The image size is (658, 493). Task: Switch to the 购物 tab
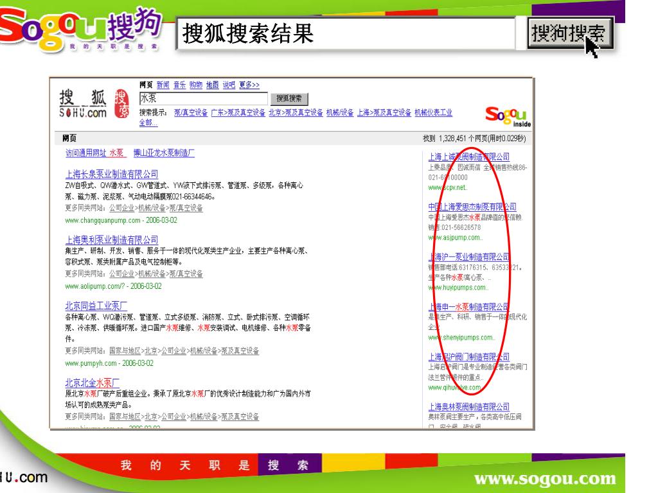(x=196, y=85)
